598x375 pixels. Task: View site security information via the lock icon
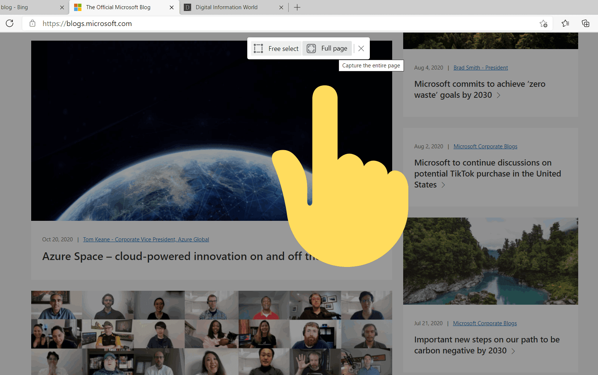(x=32, y=23)
